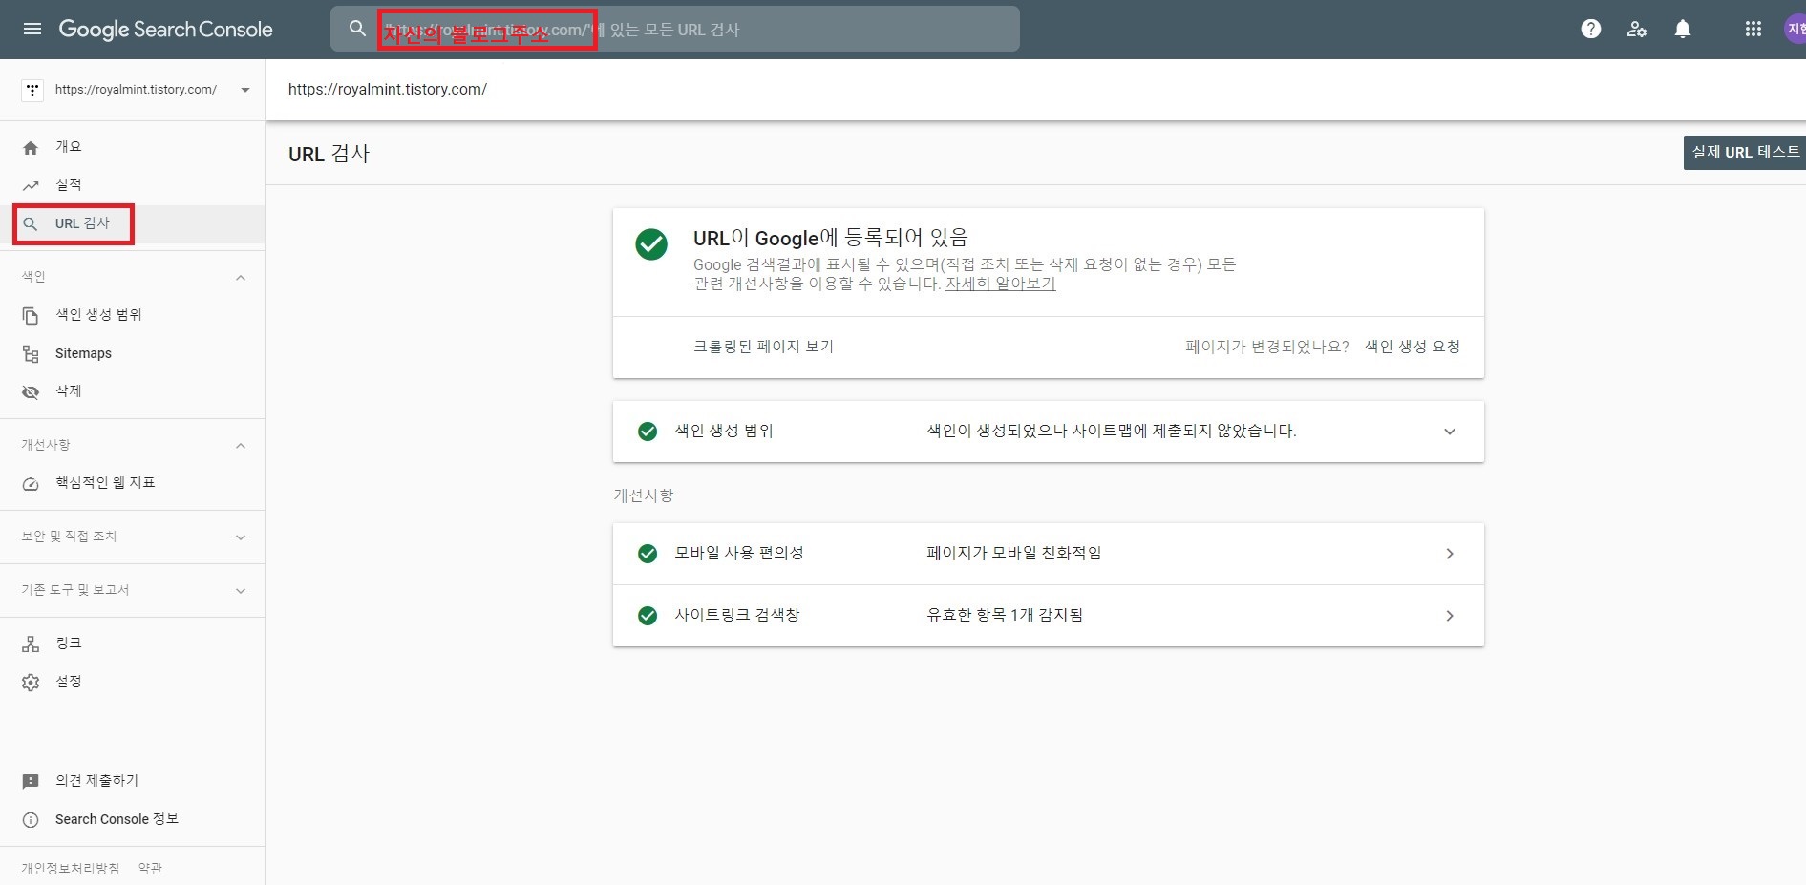The width and height of the screenshot is (1806, 885).
Task: Click green check icon of 색인 생성 범위 row
Action: [648, 432]
